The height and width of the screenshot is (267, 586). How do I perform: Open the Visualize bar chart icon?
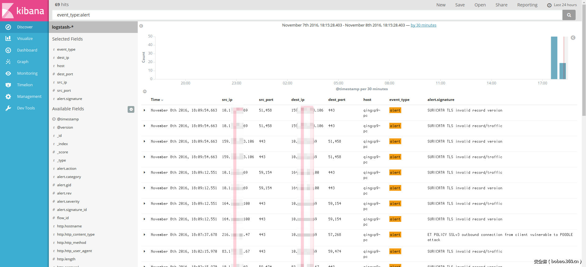[x=8, y=39]
